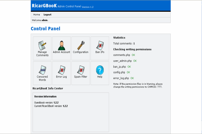This screenshot has height=134, width=202.
Task: Click the comments.php permission entry
Action: (x=122, y=55)
